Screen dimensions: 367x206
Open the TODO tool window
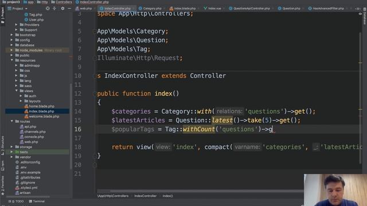point(17,201)
